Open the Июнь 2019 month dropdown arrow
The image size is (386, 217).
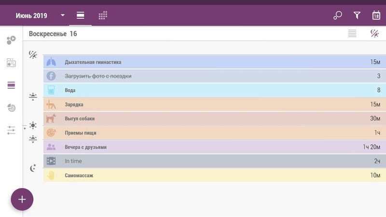tap(63, 15)
